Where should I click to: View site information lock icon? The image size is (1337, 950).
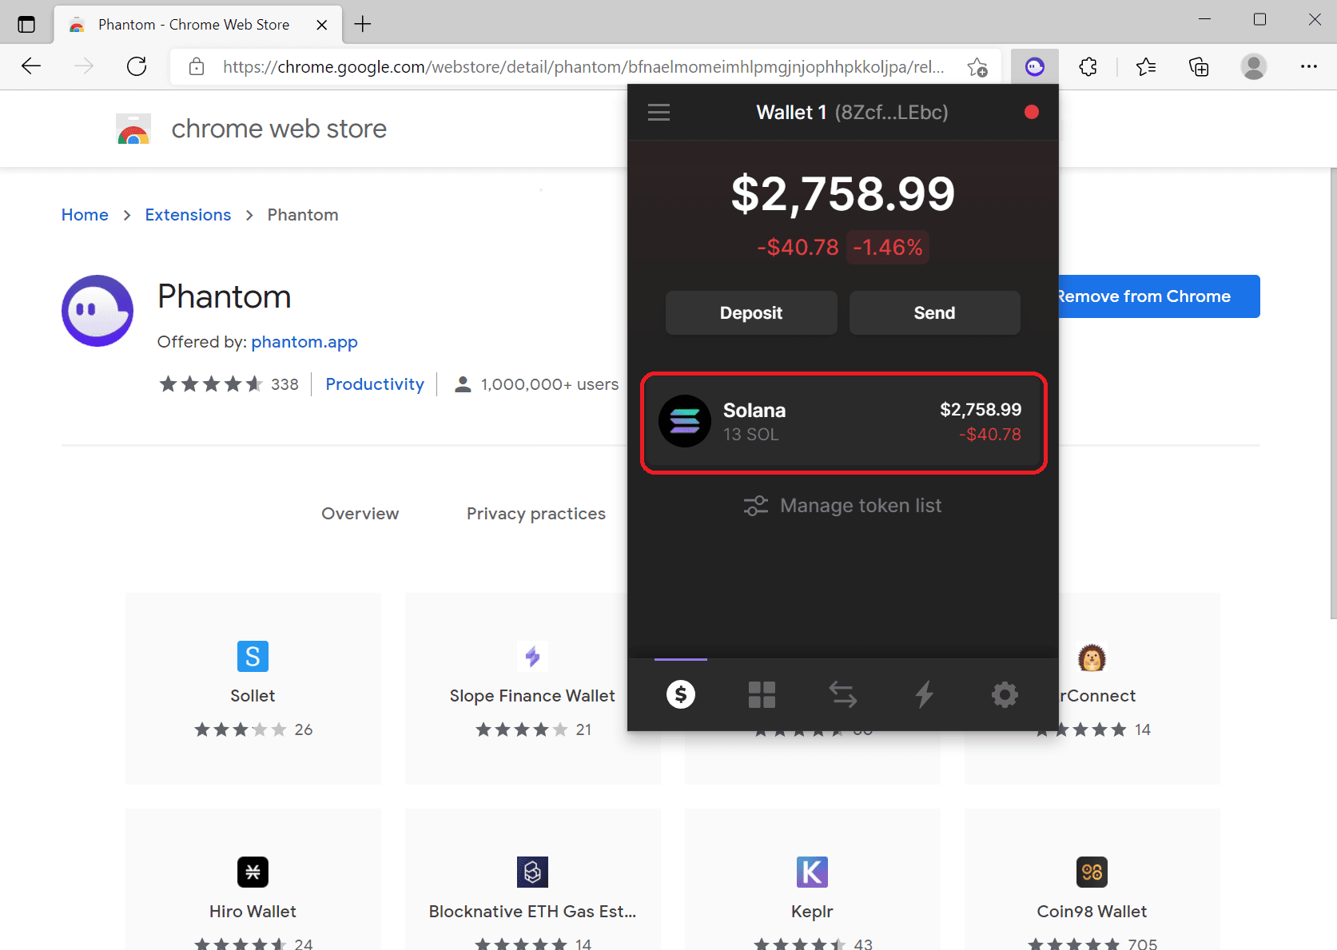pos(197,66)
